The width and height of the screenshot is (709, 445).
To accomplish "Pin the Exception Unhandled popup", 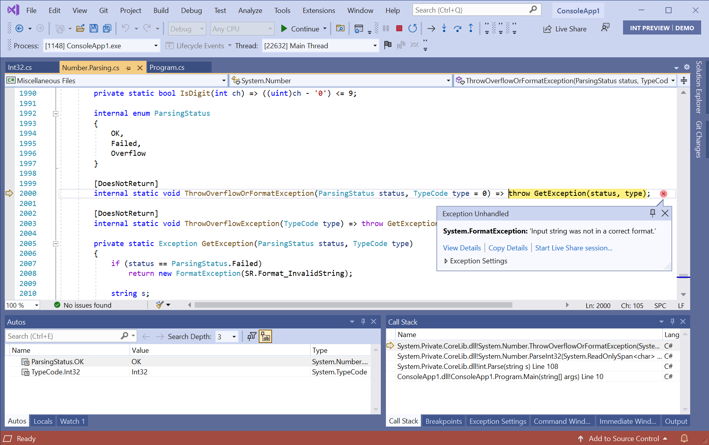I will tap(652, 213).
